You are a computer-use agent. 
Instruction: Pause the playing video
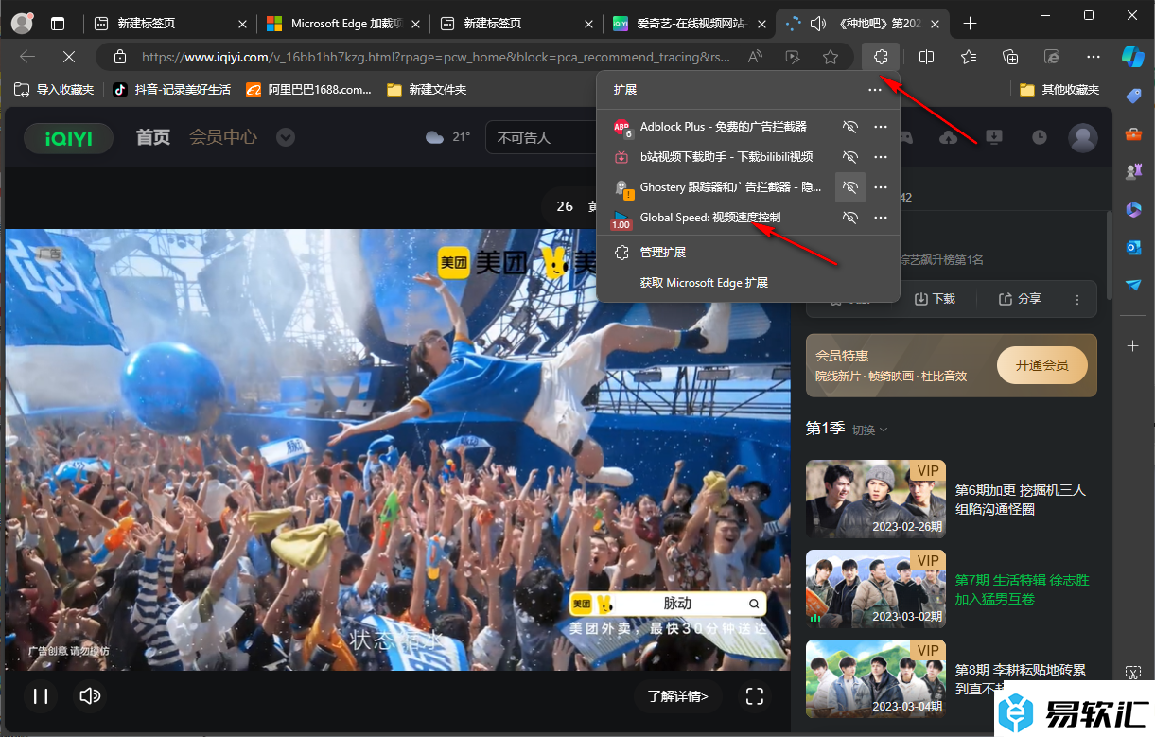click(41, 696)
